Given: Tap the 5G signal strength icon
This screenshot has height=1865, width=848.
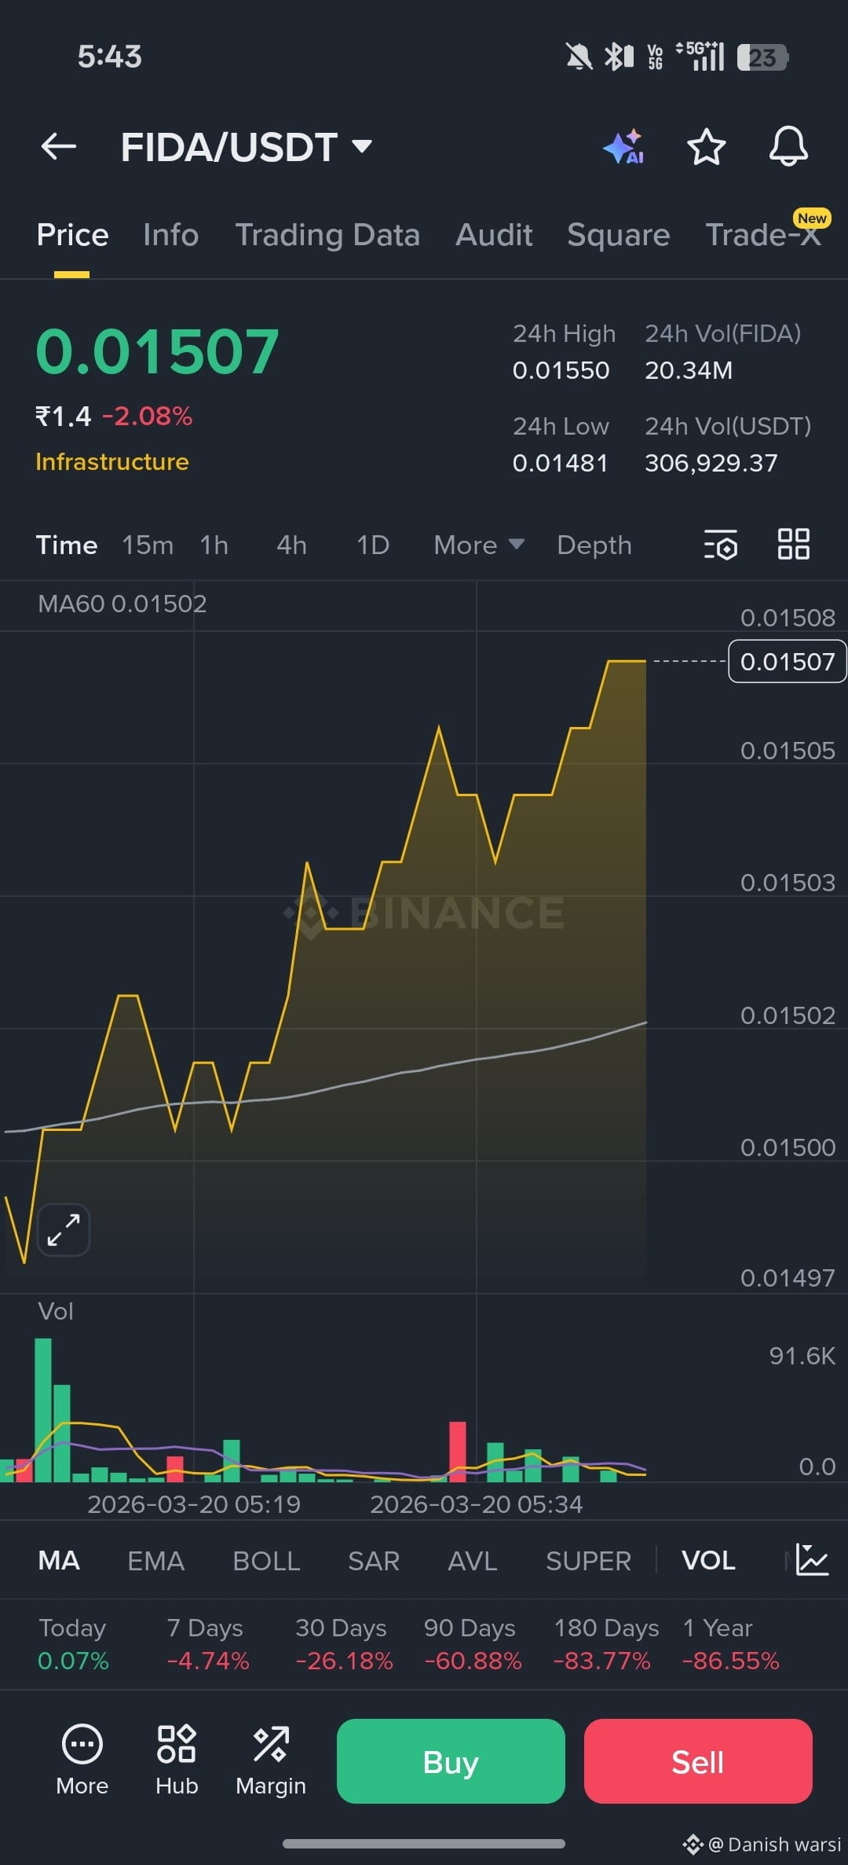Looking at the screenshot, I should pyautogui.click(x=700, y=56).
